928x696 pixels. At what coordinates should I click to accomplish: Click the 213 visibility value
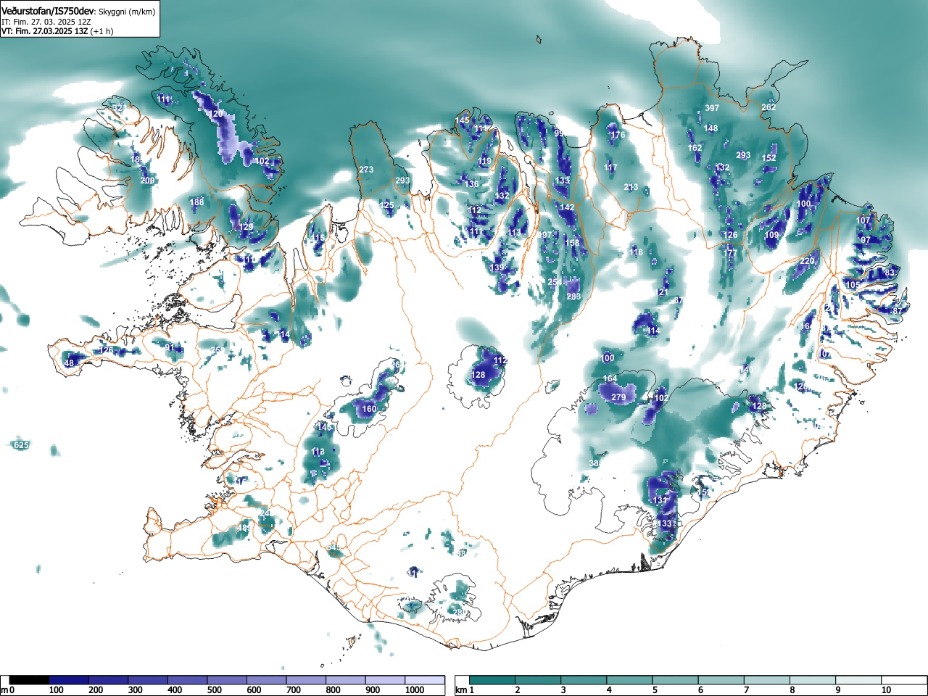coord(631,187)
